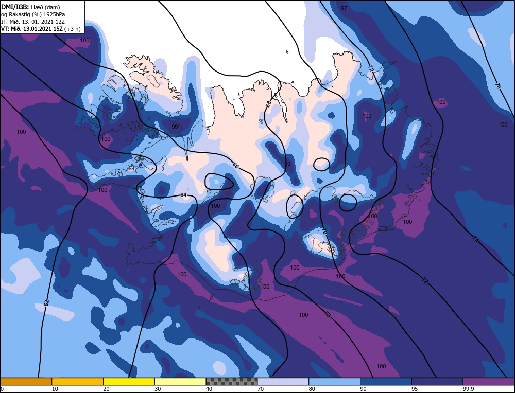The height and width of the screenshot is (393, 515).
Task: Select the "og Rakastig (%) í 925hPa" line
Action: 33,14
